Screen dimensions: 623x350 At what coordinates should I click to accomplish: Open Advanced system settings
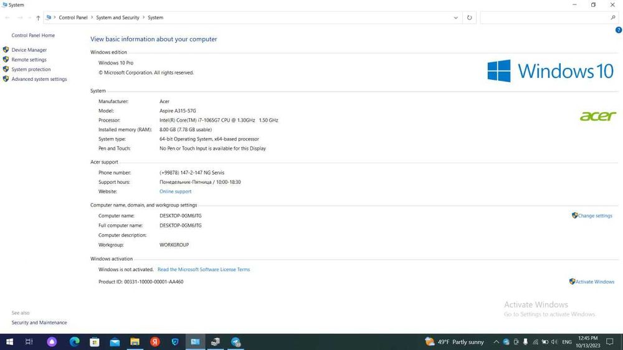click(39, 80)
